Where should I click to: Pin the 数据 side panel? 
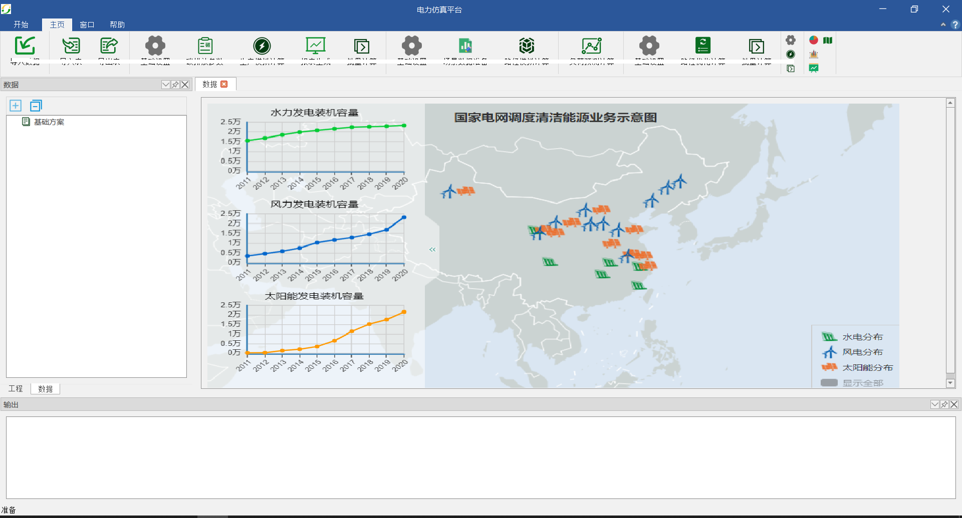pyautogui.click(x=175, y=85)
